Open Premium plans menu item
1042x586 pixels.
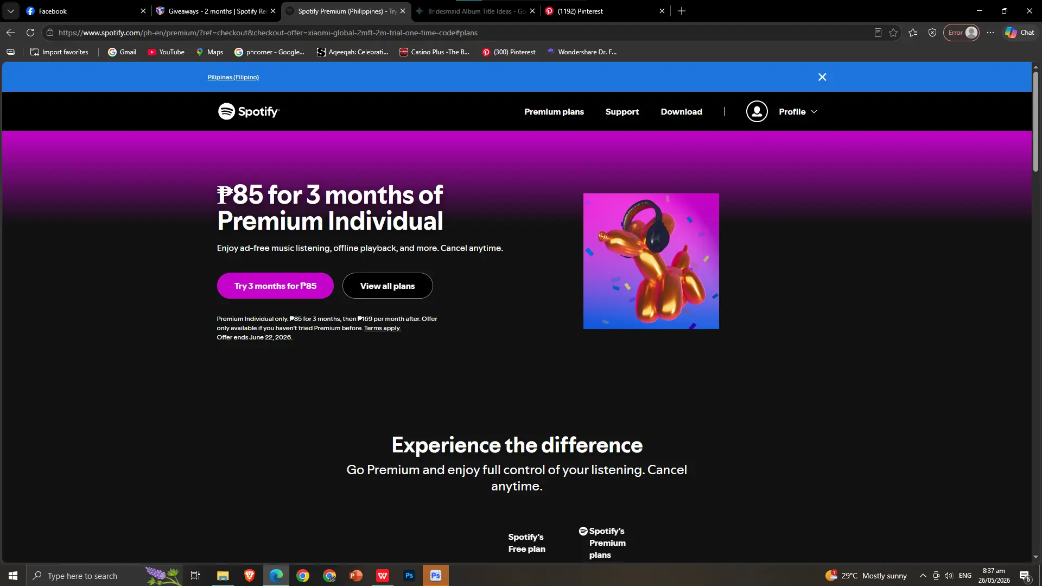point(554,111)
